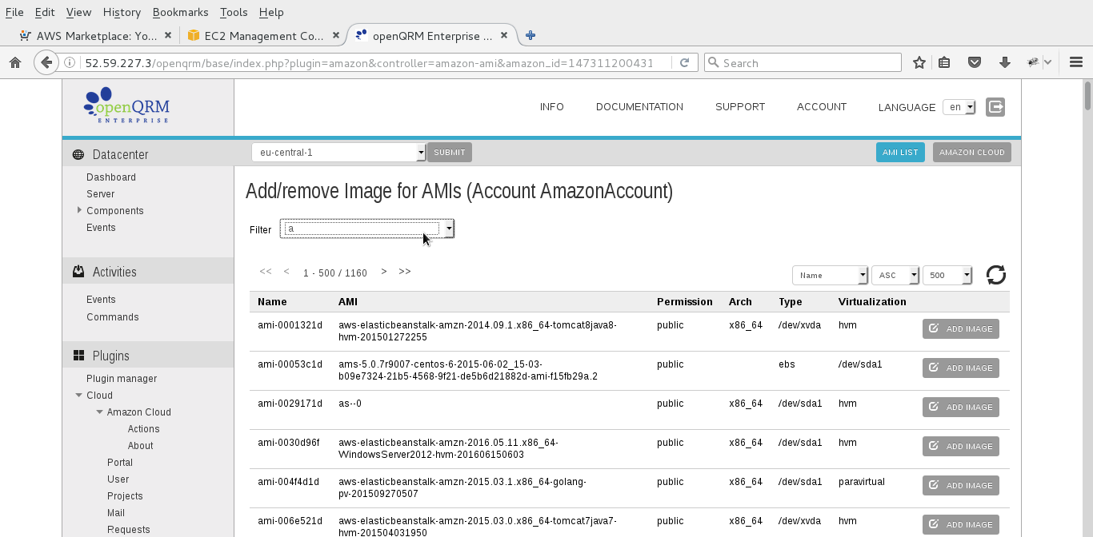Close the openQRM Enterprise tab
Screen dimensions: 1093x537
504,35
